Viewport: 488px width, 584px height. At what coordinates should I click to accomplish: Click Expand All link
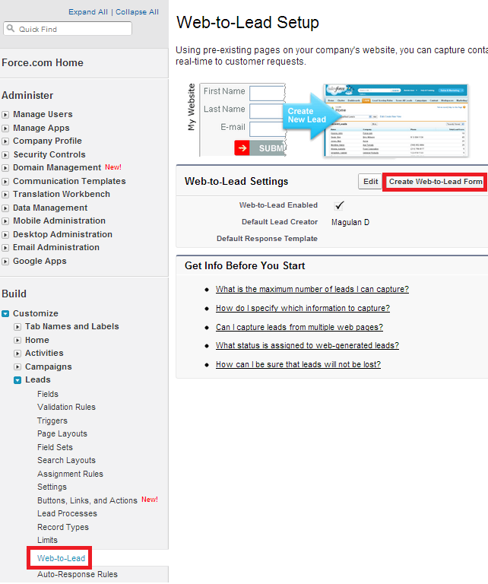point(88,12)
